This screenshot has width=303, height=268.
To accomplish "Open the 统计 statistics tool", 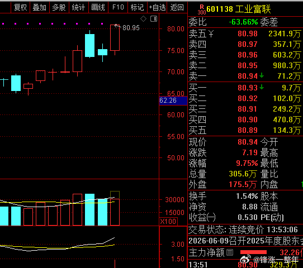I will pyautogui.click(x=79, y=7).
